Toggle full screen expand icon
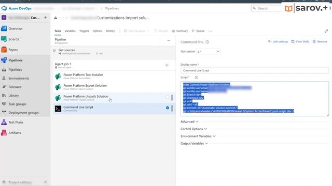This screenshot has height=186, width=332. 326,31
